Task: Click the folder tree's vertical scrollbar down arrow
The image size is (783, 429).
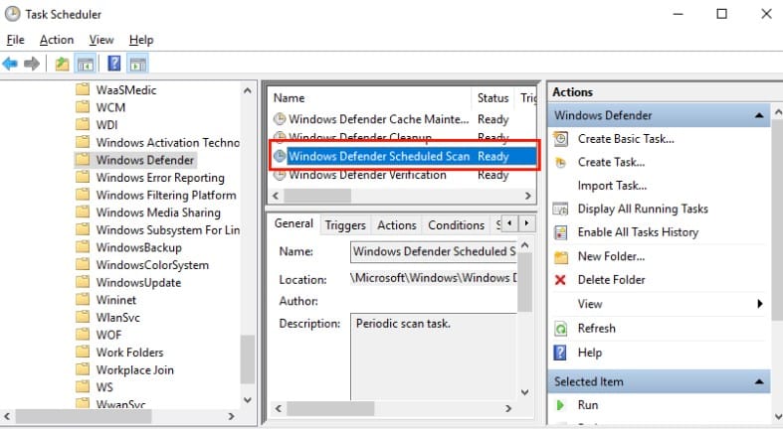Action: click(x=247, y=399)
